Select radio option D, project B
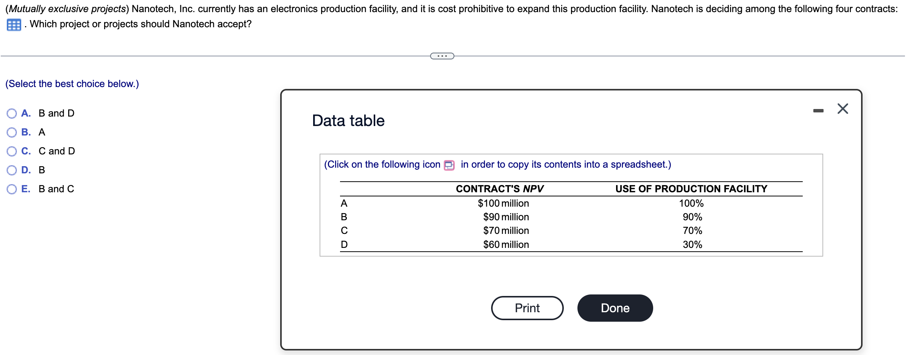Image resolution: width=908 pixels, height=355 pixels. pos(12,170)
